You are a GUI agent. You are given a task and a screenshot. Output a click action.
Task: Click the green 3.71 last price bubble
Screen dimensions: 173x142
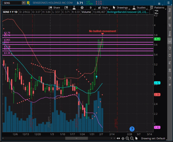pyautogui.click(x=157, y=39)
